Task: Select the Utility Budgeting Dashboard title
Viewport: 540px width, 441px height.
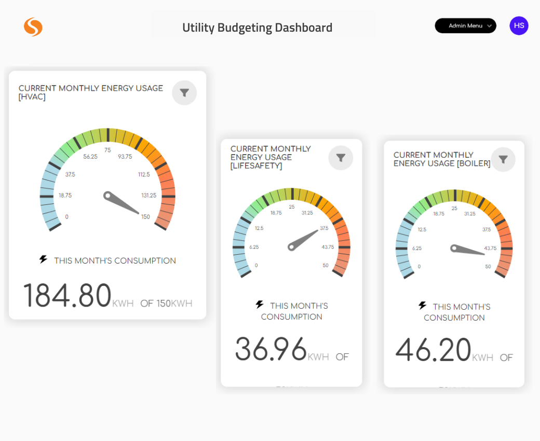Action: (x=257, y=27)
